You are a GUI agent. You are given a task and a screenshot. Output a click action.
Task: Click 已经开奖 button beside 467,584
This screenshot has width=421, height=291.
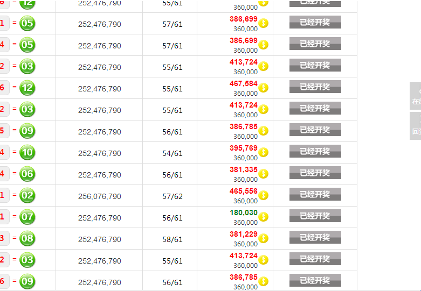[x=315, y=87]
